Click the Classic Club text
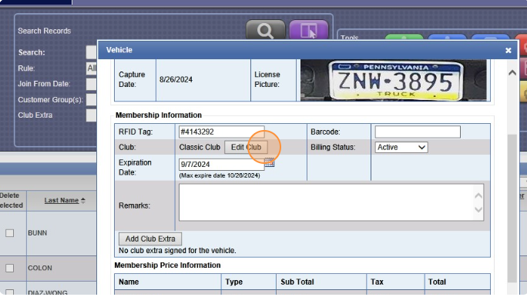Viewport: 527px width, 297px height. click(x=200, y=147)
